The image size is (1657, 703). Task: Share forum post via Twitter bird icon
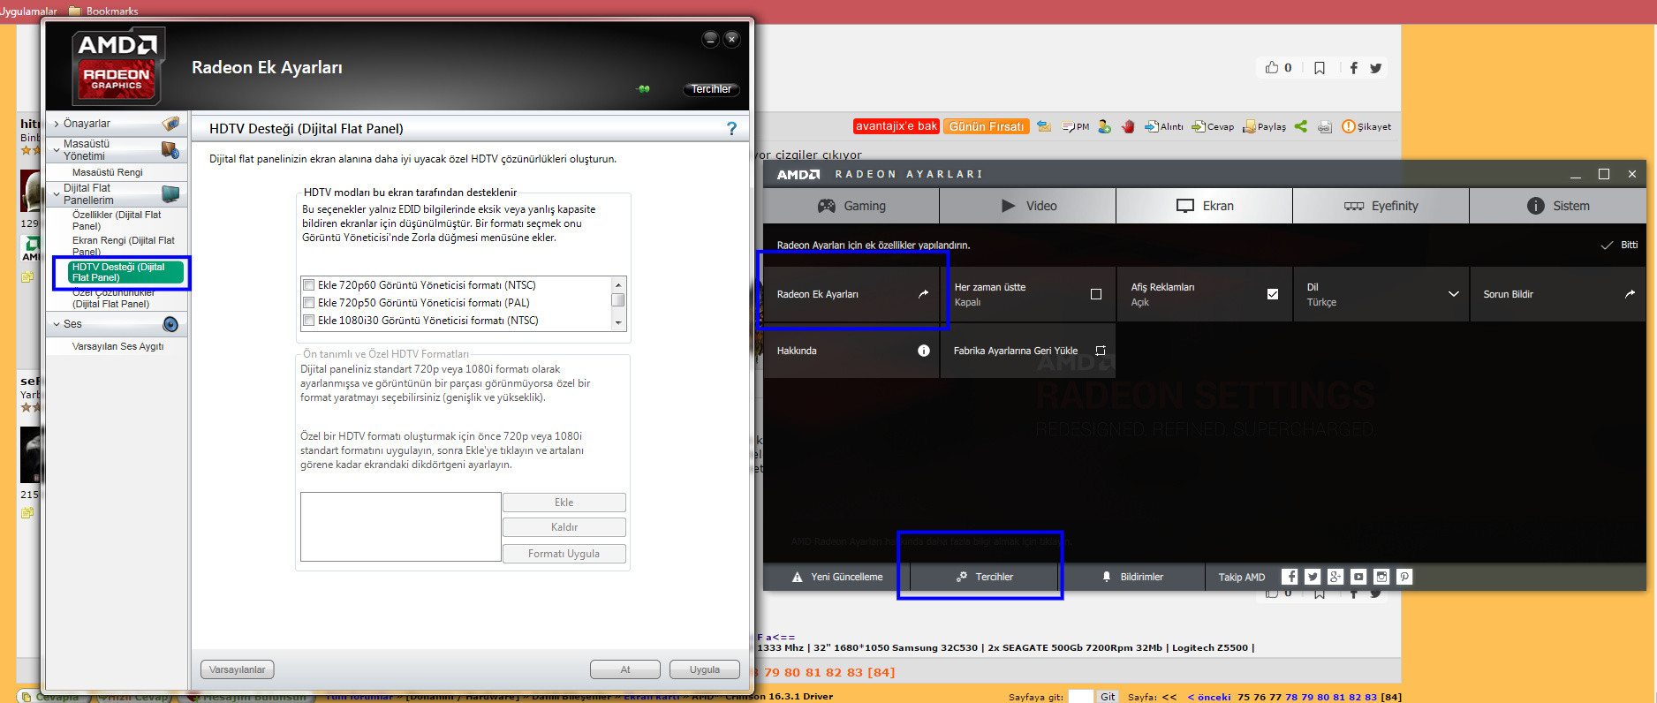point(1375,68)
